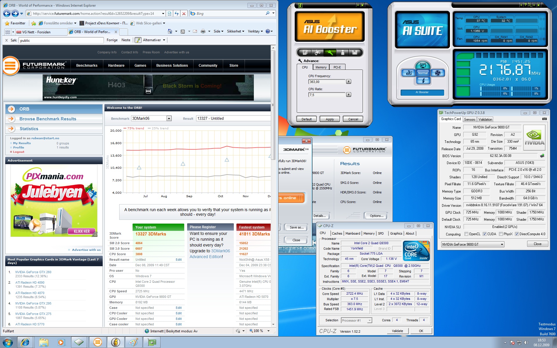557x348 pixels.
Task: Click the Futuremark orange logo
Action: point(10,66)
